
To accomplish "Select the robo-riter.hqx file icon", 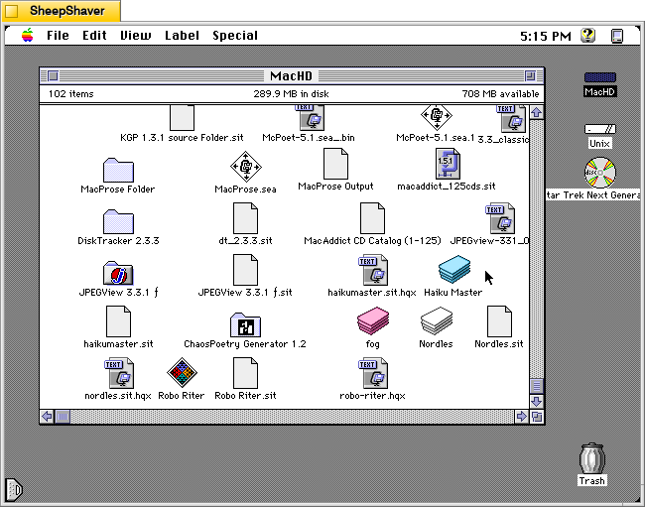I will tap(373, 373).
